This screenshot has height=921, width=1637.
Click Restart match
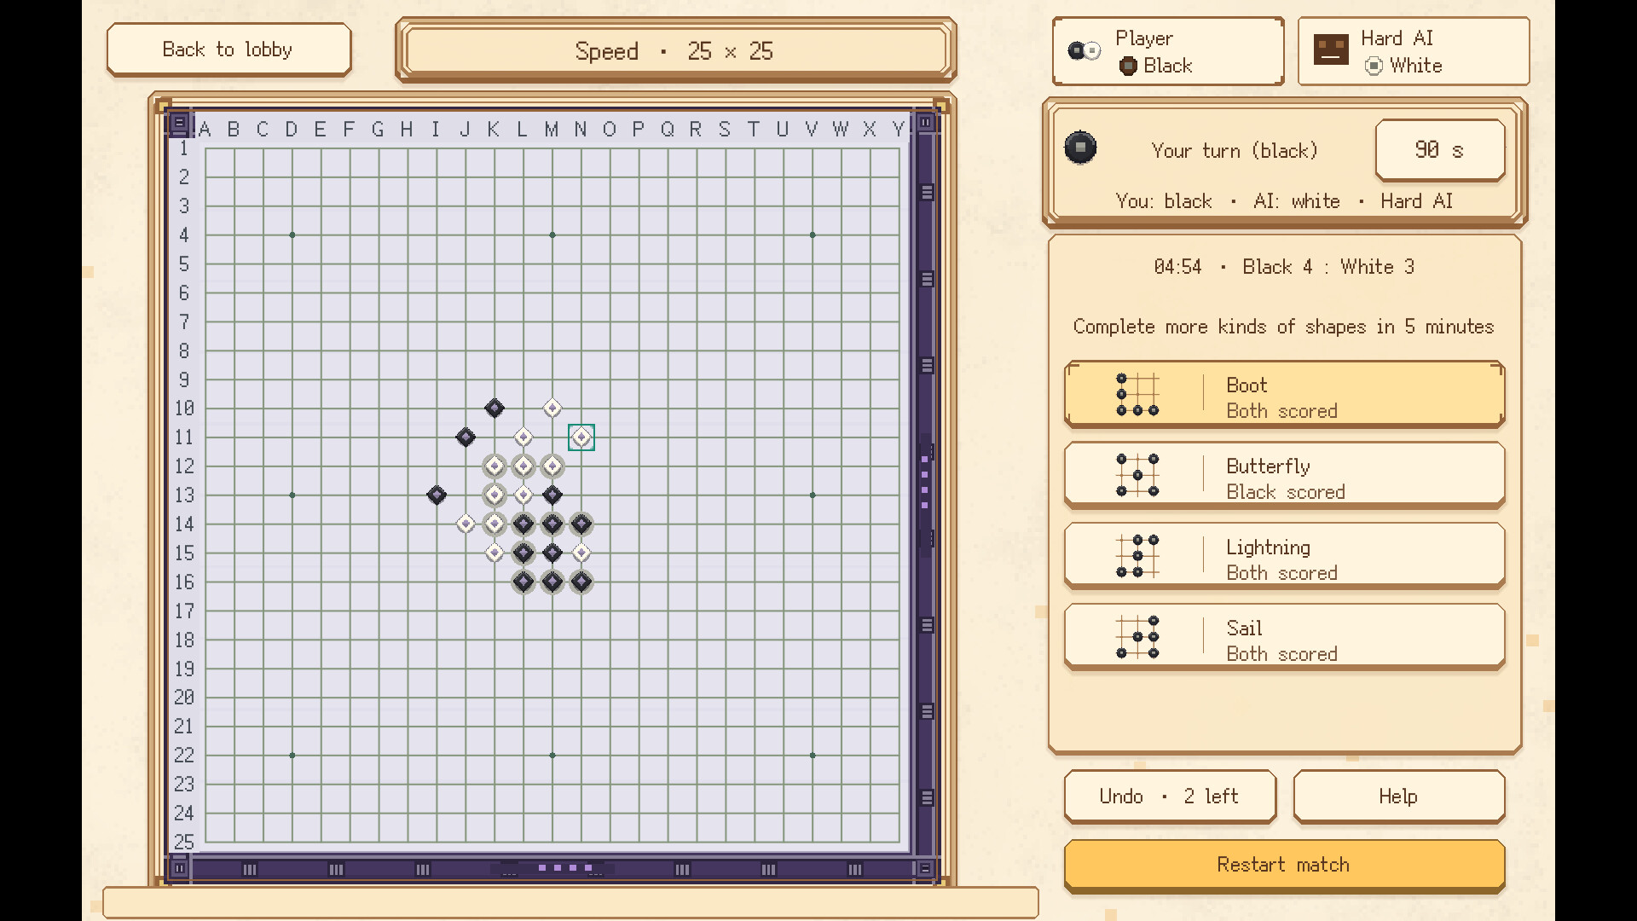[x=1284, y=865]
